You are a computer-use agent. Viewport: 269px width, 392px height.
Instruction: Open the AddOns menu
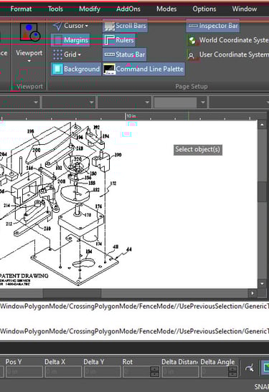pyautogui.click(x=128, y=9)
